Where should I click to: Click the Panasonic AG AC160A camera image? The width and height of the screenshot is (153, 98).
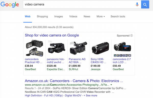(79, 48)
